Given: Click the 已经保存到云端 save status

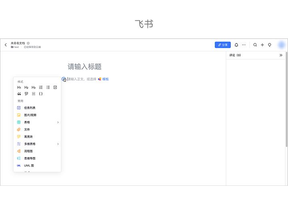Looking at the screenshot, I should pos(32,47).
